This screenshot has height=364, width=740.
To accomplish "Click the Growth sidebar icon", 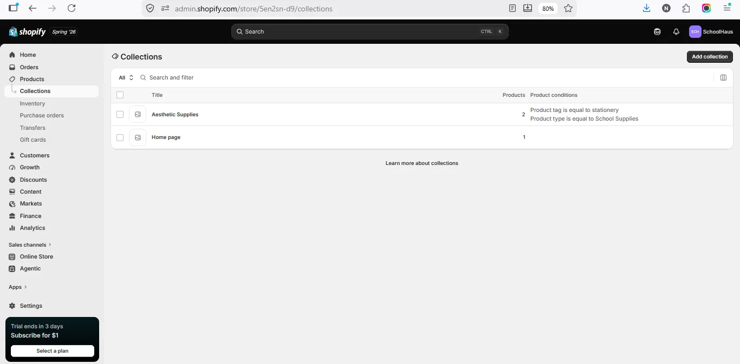I will point(12,167).
